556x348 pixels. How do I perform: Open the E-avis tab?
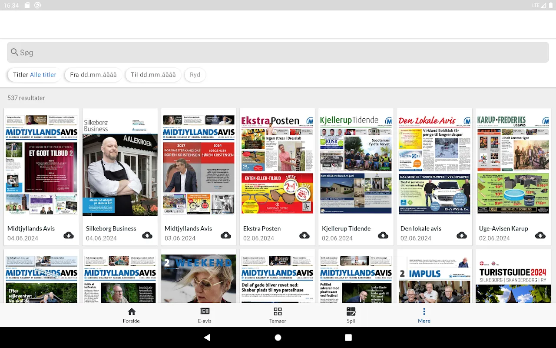tap(205, 315)
